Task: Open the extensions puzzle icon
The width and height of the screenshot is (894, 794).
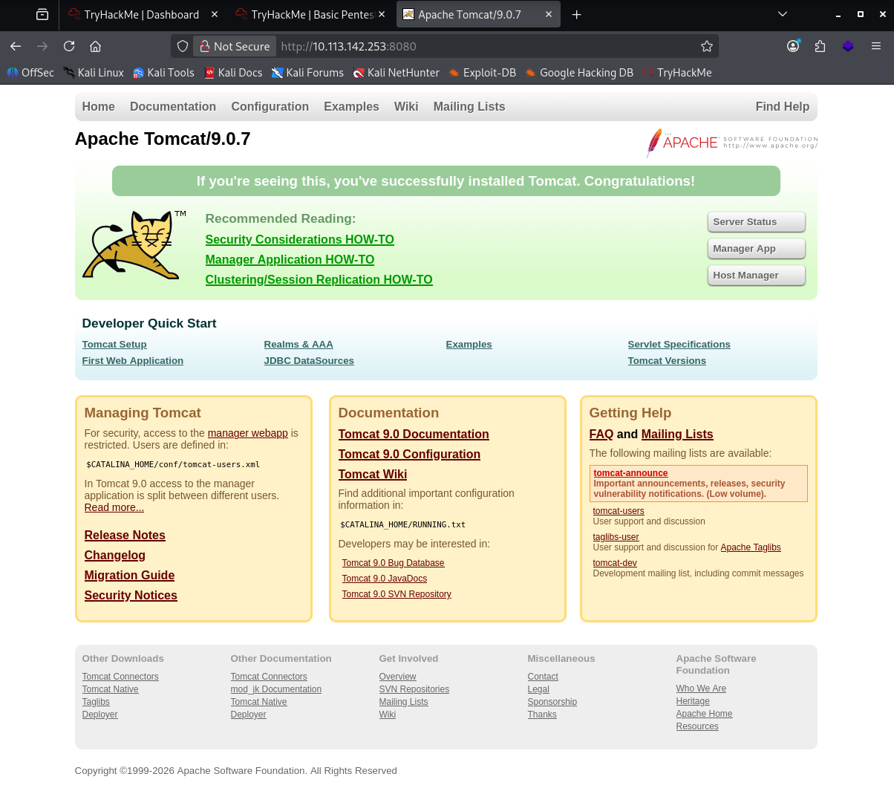Action: pos(820,46)
